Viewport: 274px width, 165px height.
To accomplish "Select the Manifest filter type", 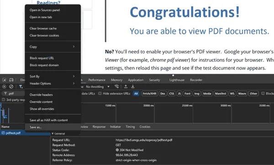I will point(221,94).
